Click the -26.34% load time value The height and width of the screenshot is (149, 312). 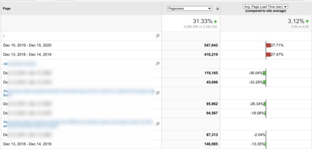coord(257,104)
